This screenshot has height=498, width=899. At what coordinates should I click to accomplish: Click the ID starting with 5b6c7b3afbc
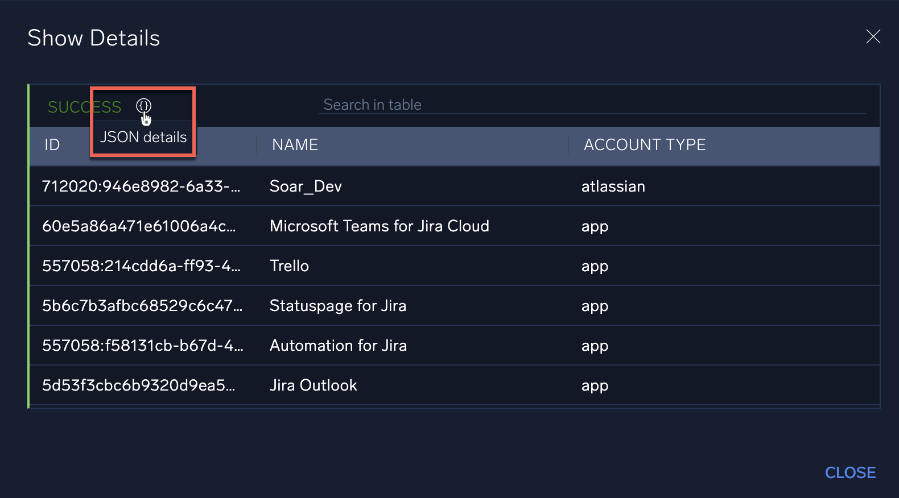(142, 306)
